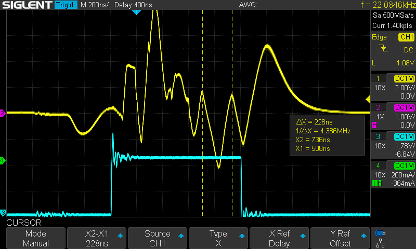This screenshot has height=249, width=416.
Task: Click the X1 = 508ns readout
Action: [313, 149]
